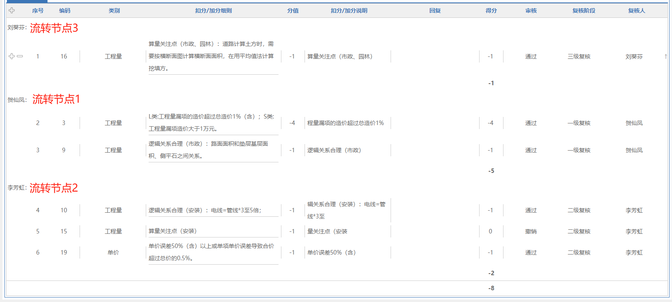This screenshot has height=302, width=672.
Task: Click the 分值 column header
Action: 293,11
